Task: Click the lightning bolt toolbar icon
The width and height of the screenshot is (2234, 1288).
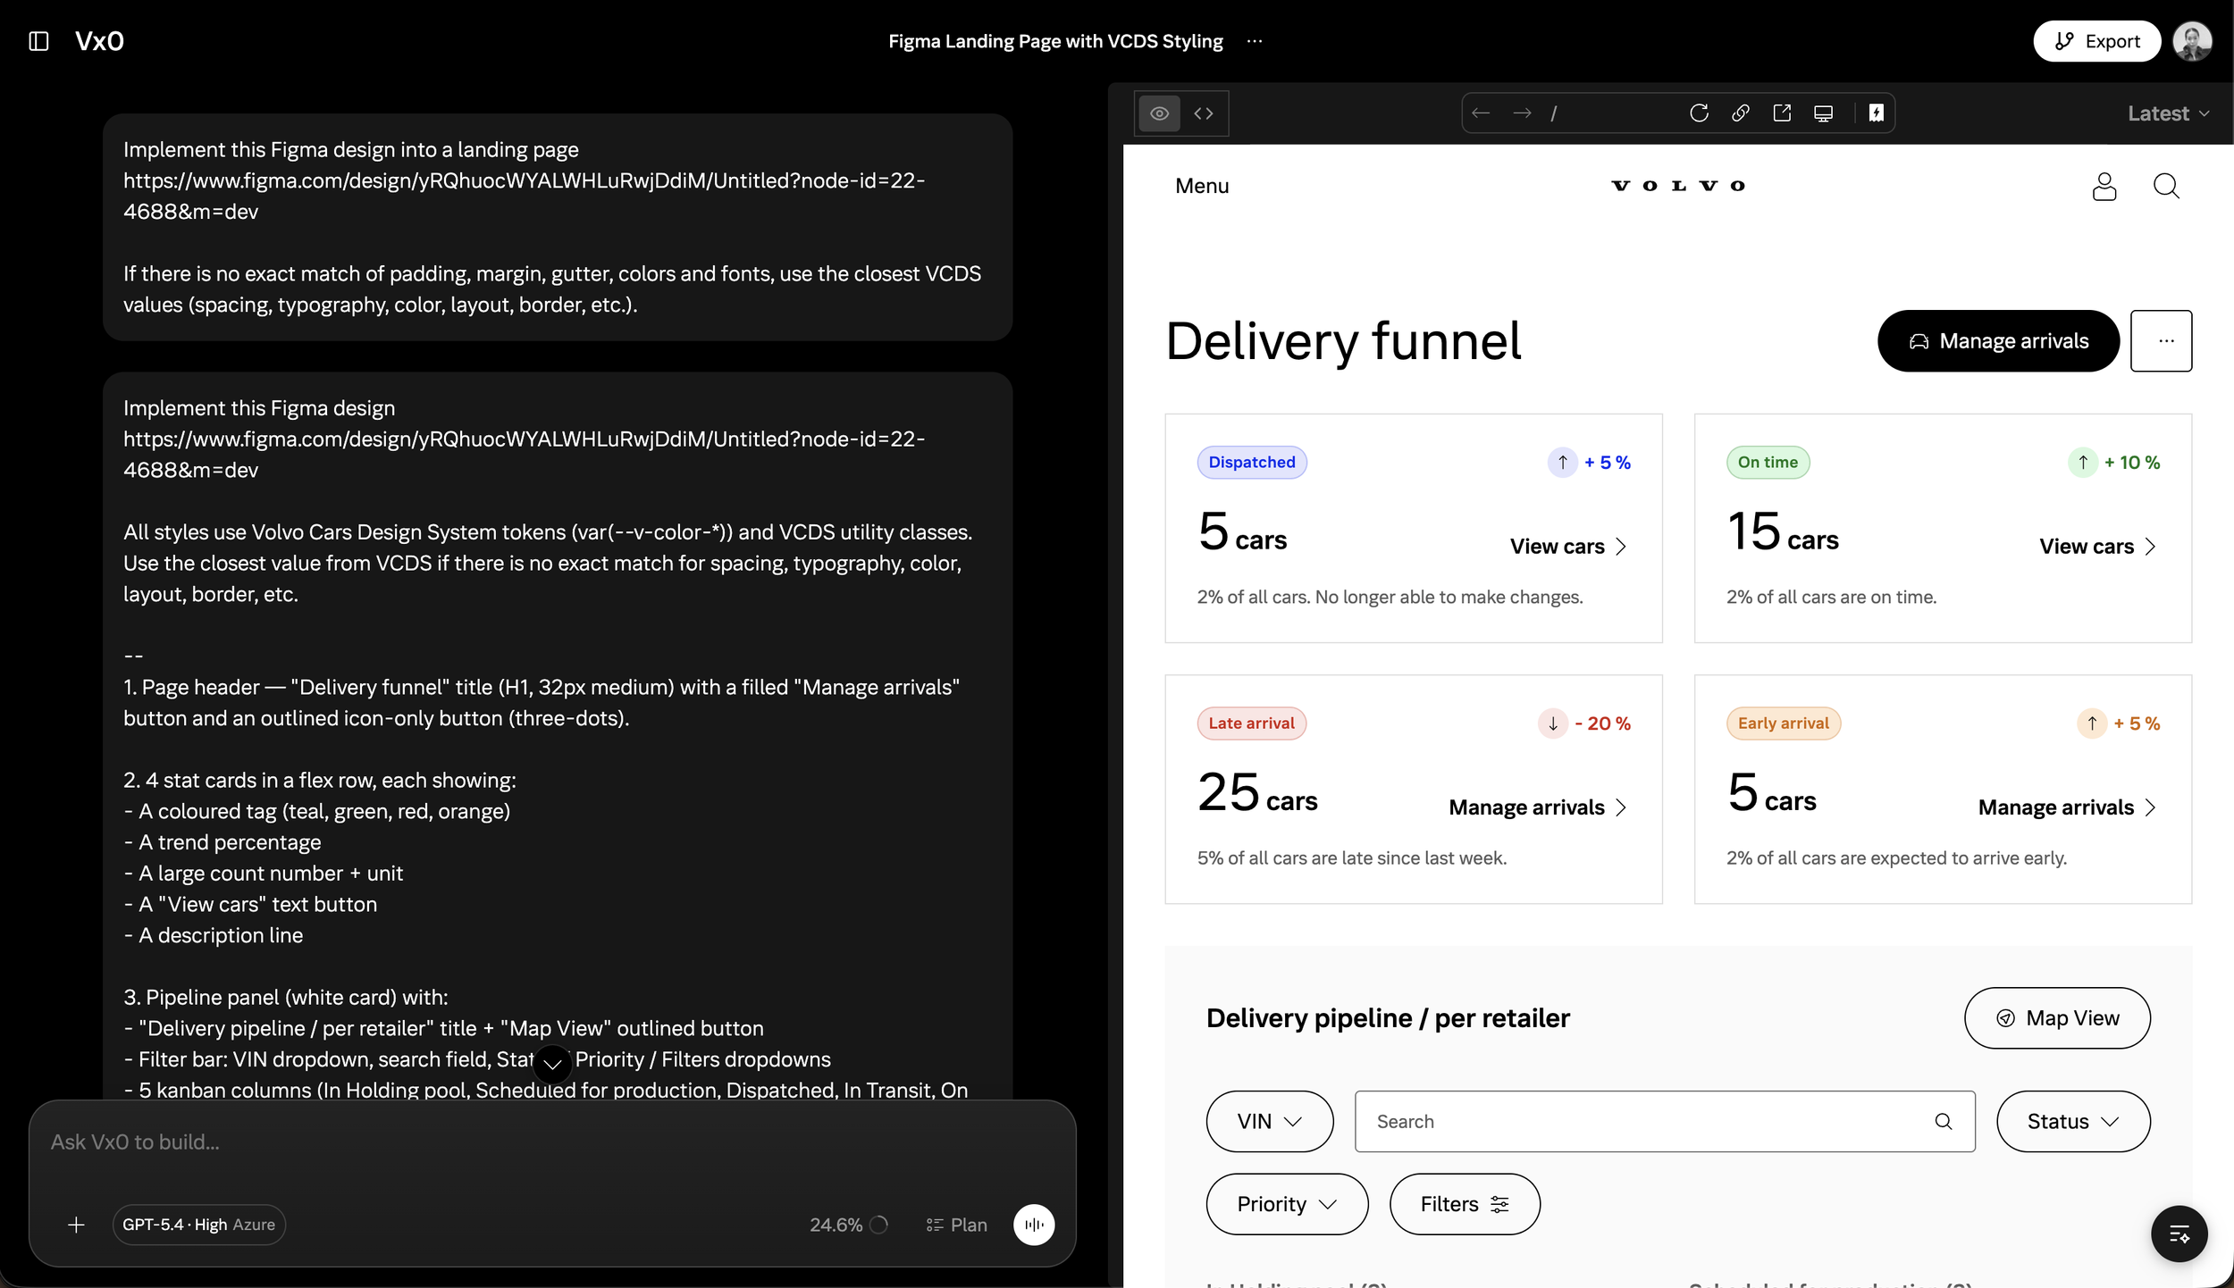Action: click(x=1876, y=113)
